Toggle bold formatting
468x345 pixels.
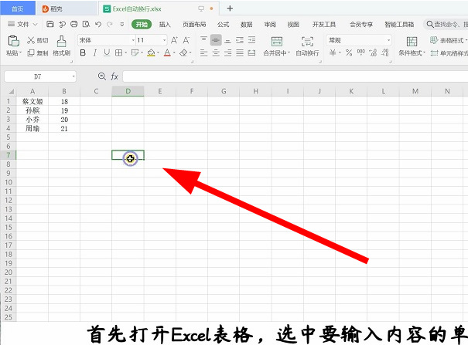[x=83, y=53]
